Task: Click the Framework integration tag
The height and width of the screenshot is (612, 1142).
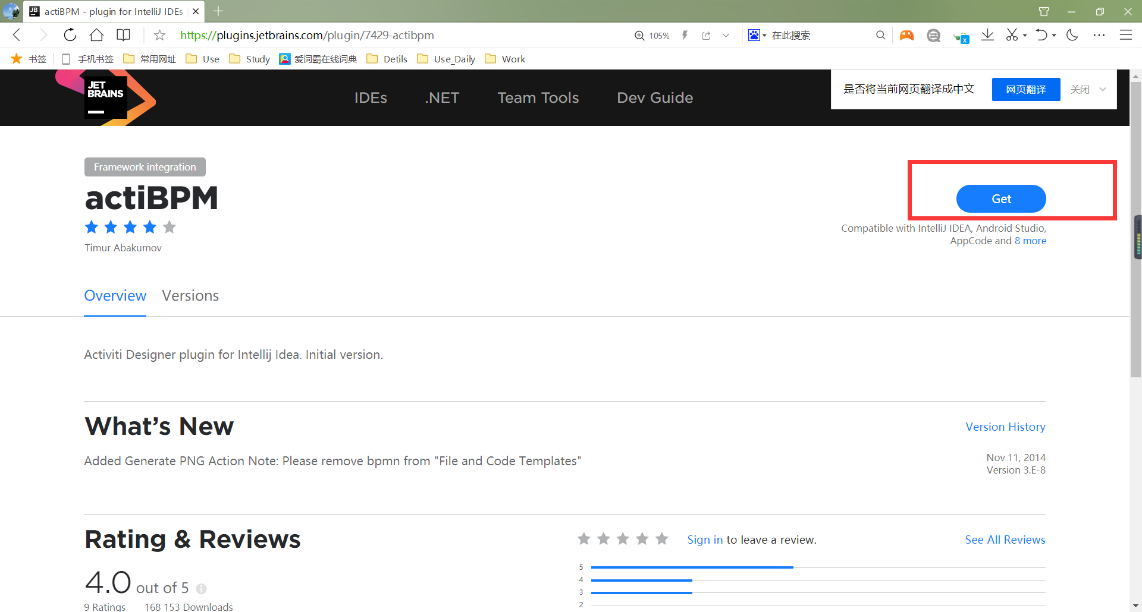Action: [145, 167]
